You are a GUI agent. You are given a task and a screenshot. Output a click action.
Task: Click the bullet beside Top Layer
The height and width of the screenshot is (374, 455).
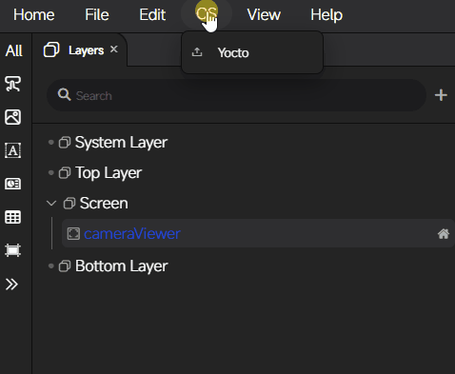pos(50,173)
